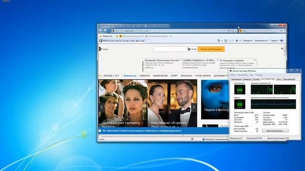Image resolution: width=305 pixels, height=171 pixels.
Task: Click the Загрузка ЦП gauge in Task Manager
Action: click(x=240, y=89)
